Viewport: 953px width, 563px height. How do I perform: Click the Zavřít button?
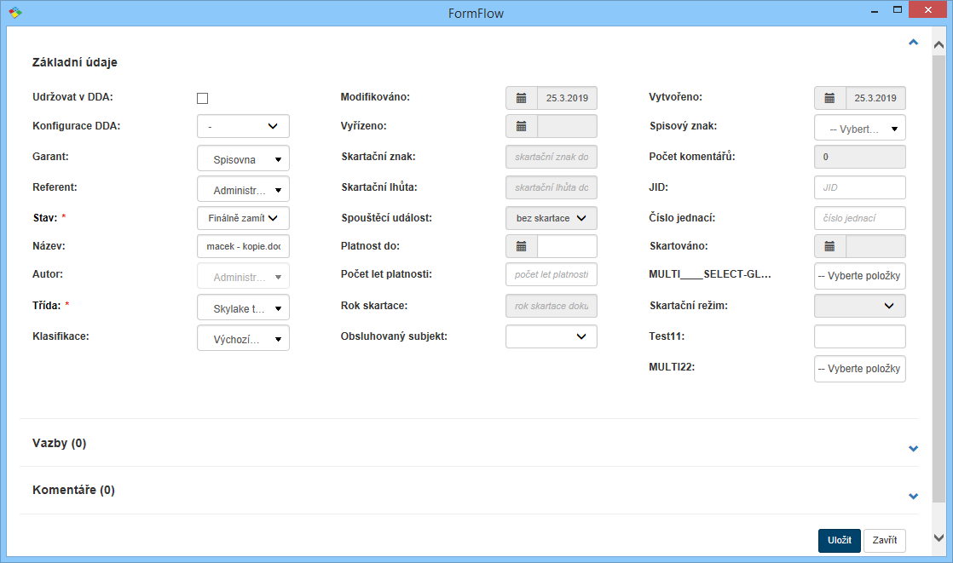pyautogui.click(x=884, y=541)
